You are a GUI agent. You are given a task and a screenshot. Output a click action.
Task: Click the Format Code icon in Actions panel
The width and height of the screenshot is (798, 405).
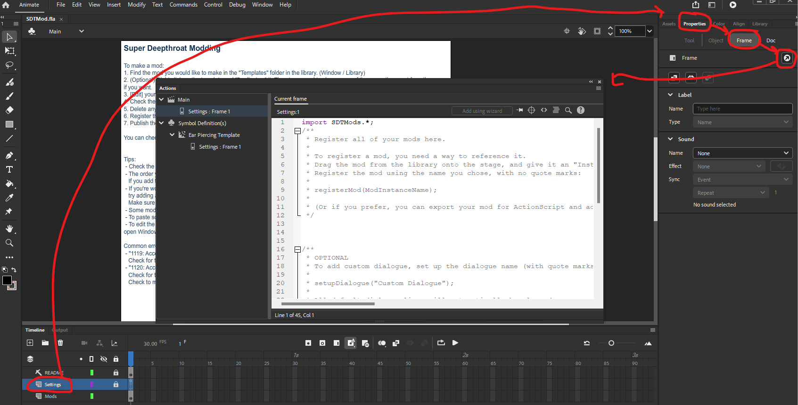click(x=556, y=110)
